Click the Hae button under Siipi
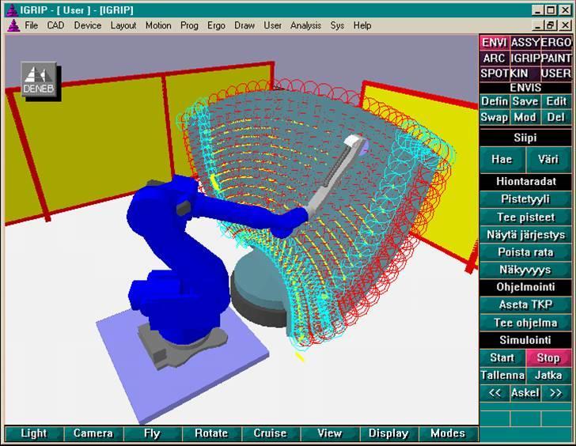Image resolution: width=576 pixels, height=446 pixels. [x=502, y=159]
